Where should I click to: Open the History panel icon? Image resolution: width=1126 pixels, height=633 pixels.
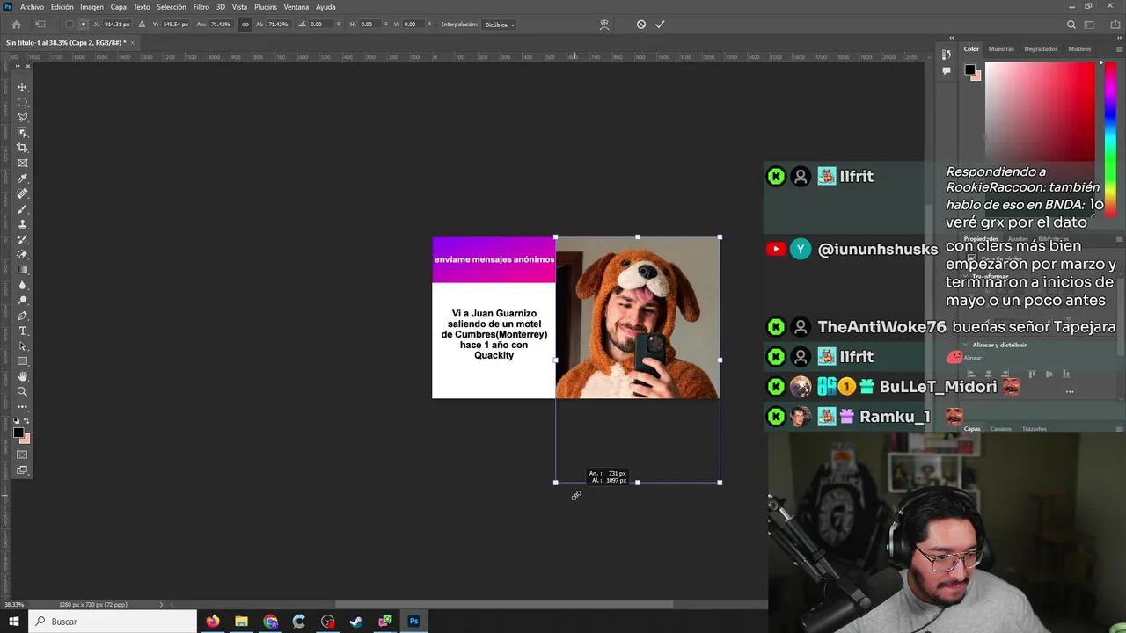point(947,55)
